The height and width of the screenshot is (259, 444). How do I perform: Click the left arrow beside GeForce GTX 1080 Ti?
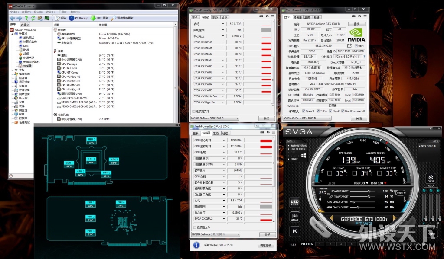[x=331, y=218]
